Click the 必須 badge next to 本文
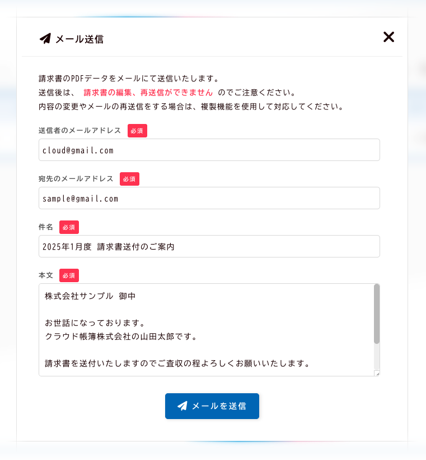Screen dimensions: 426x460 (x=69, y=275)
